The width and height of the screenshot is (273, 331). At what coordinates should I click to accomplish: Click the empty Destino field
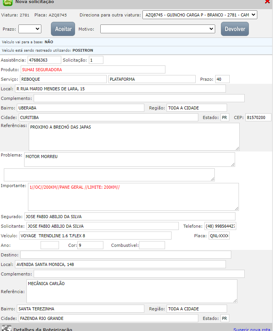click(126, 254)
